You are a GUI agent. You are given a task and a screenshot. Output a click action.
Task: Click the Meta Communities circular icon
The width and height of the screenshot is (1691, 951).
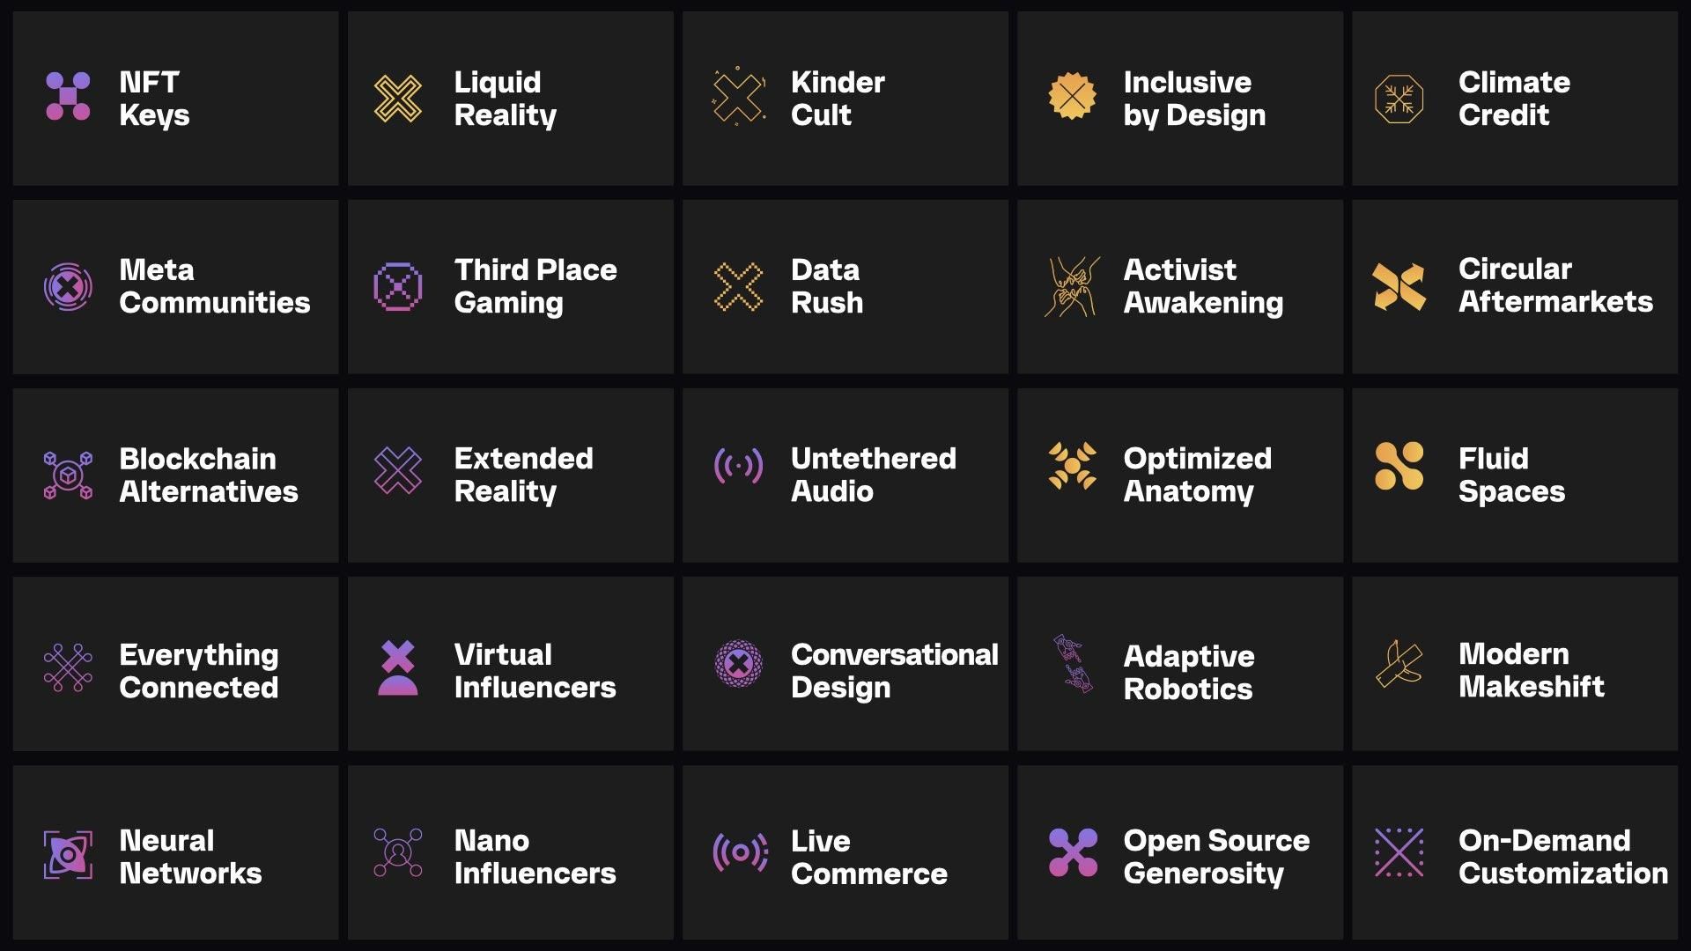pyautogui.click(x=68, y=286)
